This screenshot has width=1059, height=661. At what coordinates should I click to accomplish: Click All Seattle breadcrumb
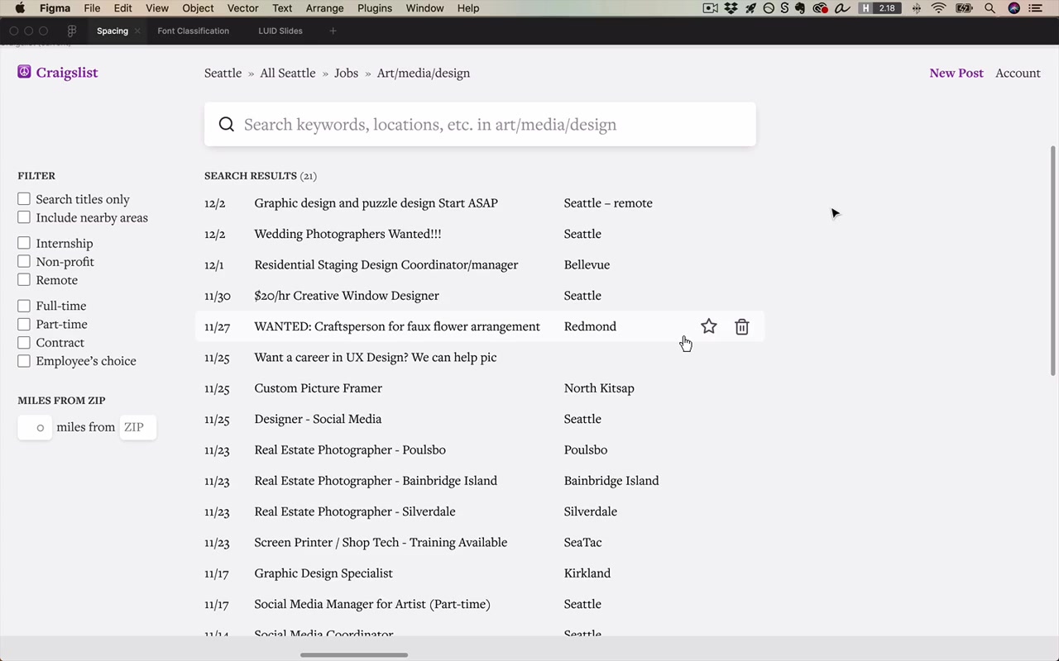(288, 73)
